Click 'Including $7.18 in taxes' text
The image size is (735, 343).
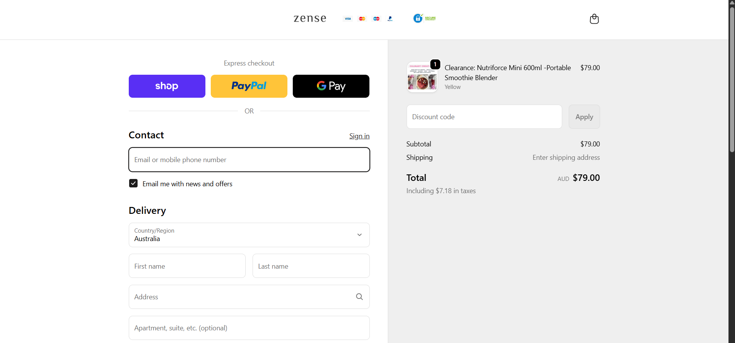click(441, 191)
